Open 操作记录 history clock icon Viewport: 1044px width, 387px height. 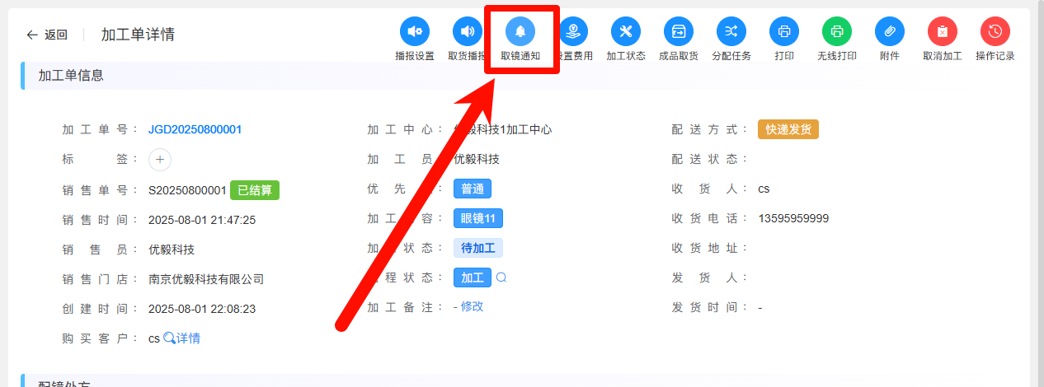[995, 32]
